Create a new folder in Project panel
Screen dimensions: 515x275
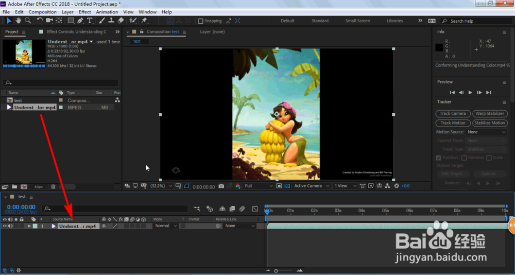click(14, 186)
